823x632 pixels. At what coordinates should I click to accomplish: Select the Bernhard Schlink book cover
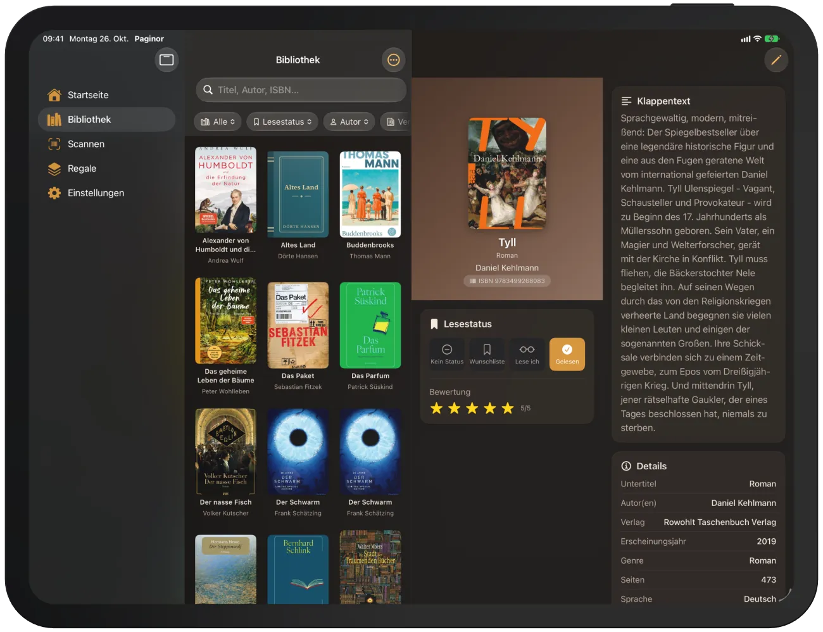click(x=298, y=569)
